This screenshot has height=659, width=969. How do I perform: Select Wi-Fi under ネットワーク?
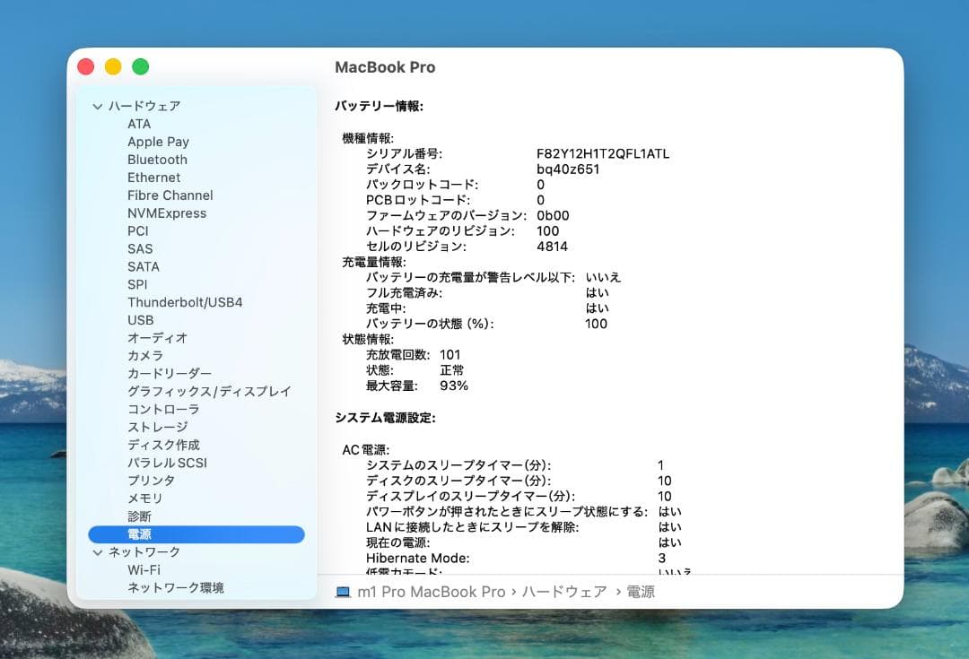coord(141,570)
